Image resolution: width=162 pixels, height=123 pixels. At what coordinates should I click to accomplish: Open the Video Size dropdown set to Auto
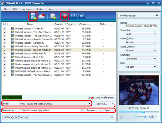pos(141,34)
